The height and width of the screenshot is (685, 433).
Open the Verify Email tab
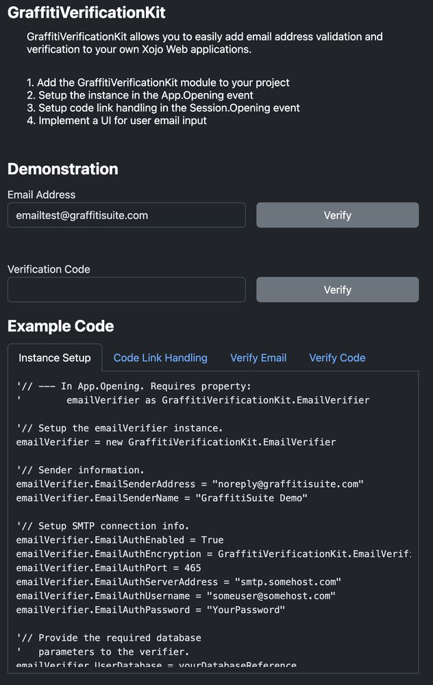258,358
